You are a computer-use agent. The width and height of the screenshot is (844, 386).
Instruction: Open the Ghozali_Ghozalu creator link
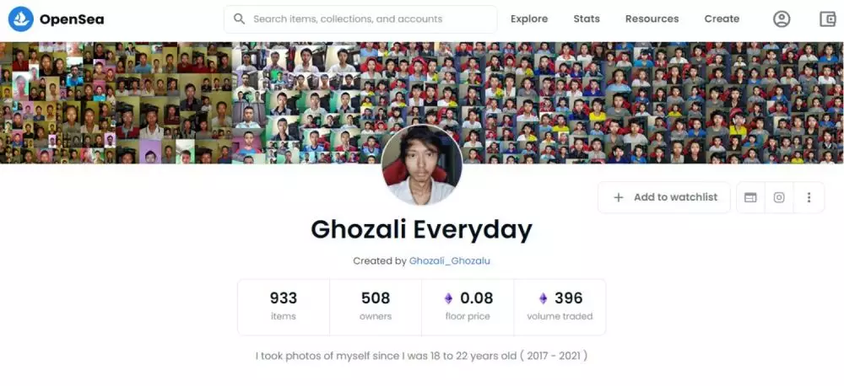(x=450, y=260)
